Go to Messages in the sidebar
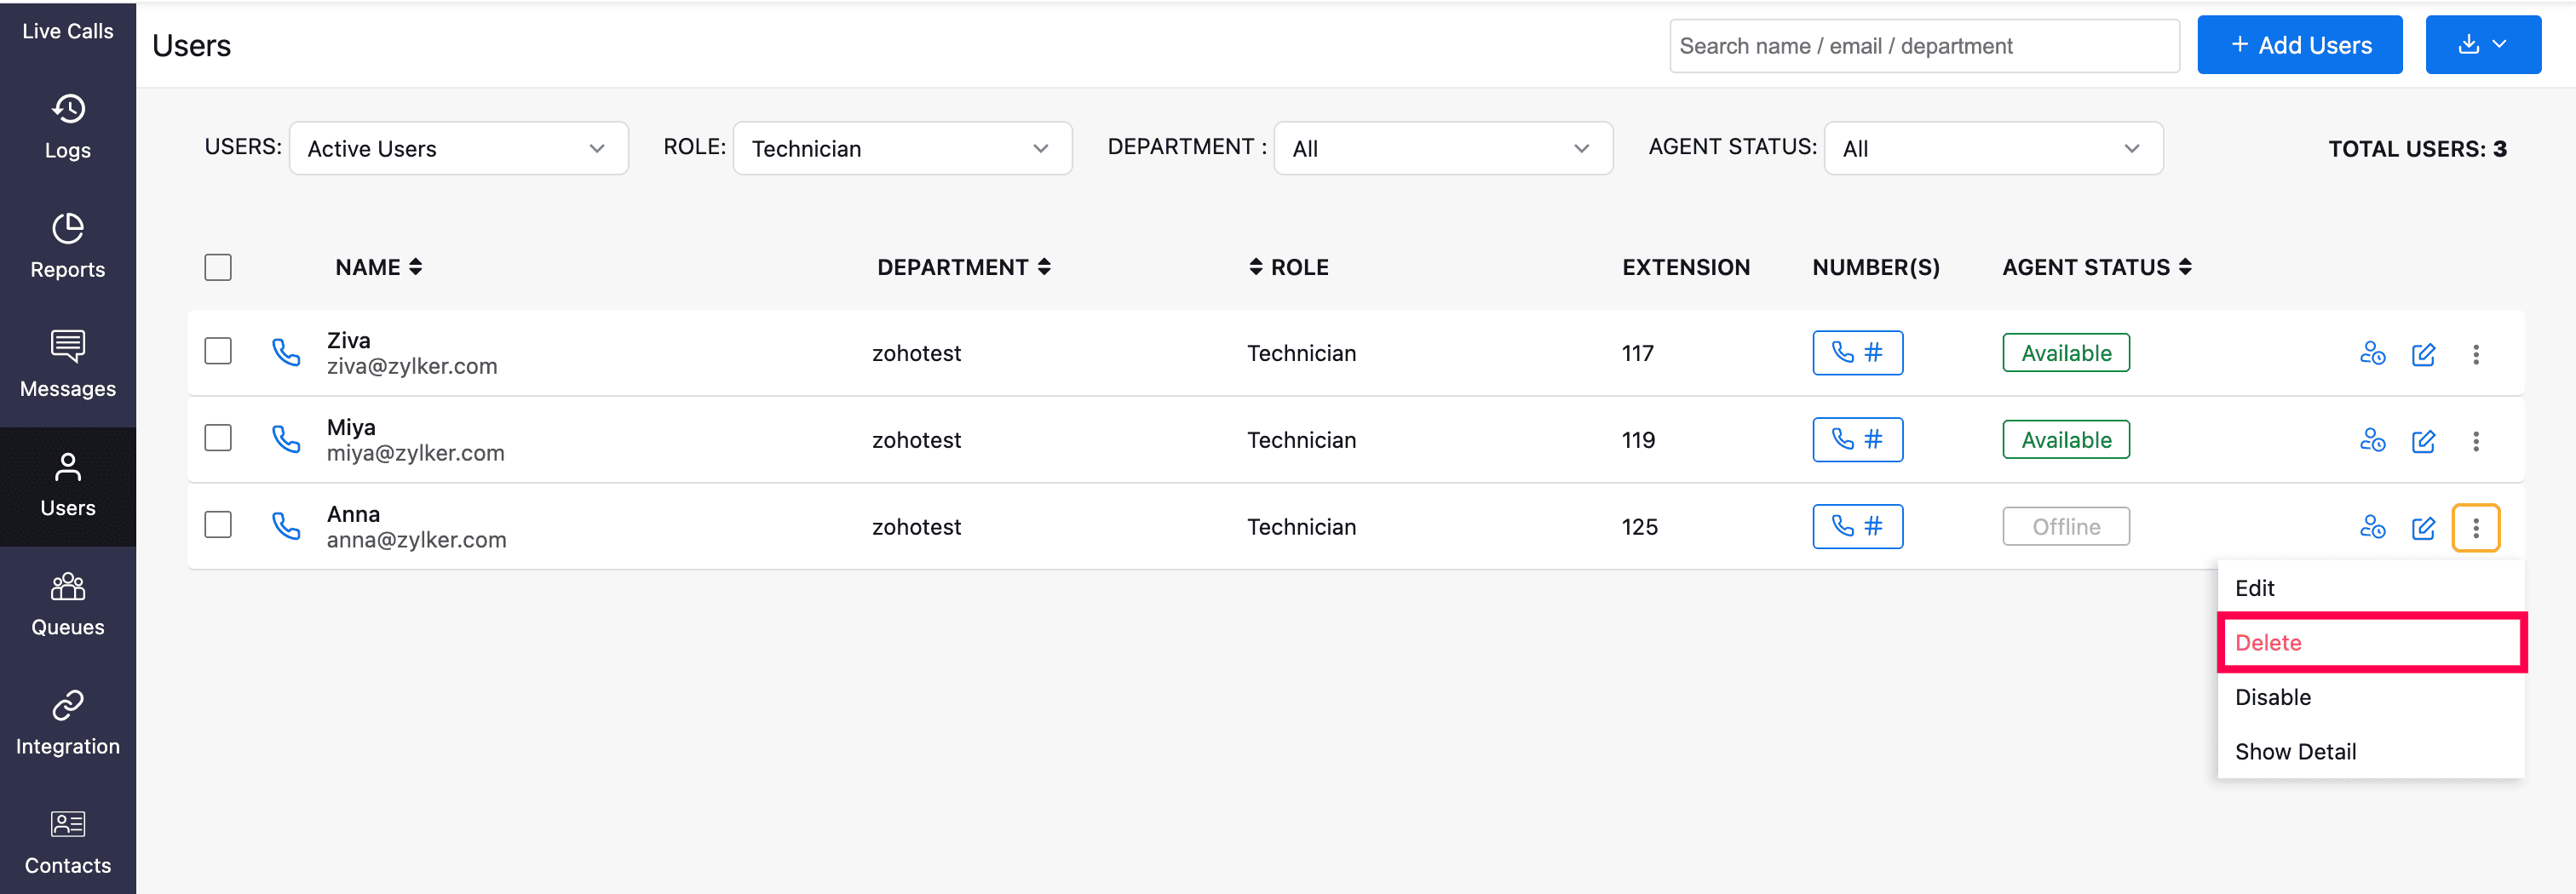 point(68,365)
